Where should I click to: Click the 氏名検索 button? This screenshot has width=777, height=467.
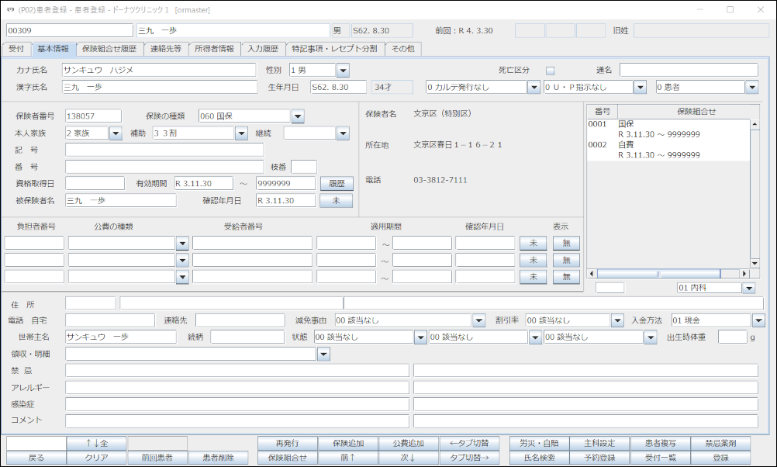coord(540,458)
